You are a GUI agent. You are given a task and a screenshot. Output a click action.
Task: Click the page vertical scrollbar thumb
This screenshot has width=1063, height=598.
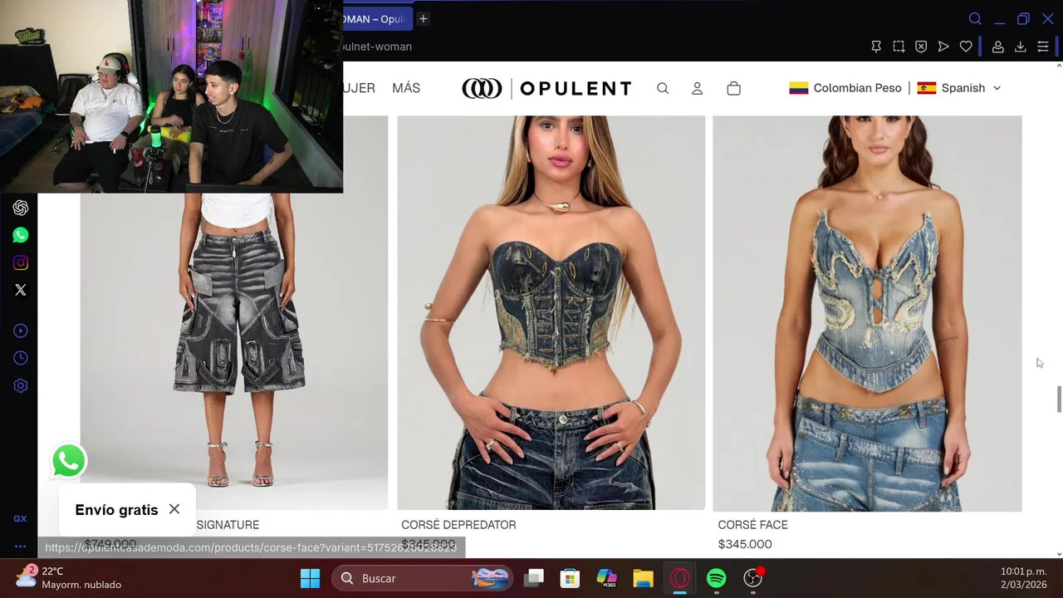[1059, 399]
